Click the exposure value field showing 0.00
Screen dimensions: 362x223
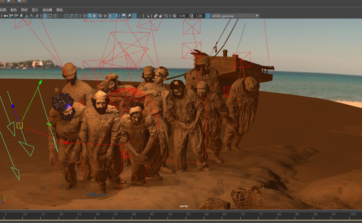[x=183, y=16]
